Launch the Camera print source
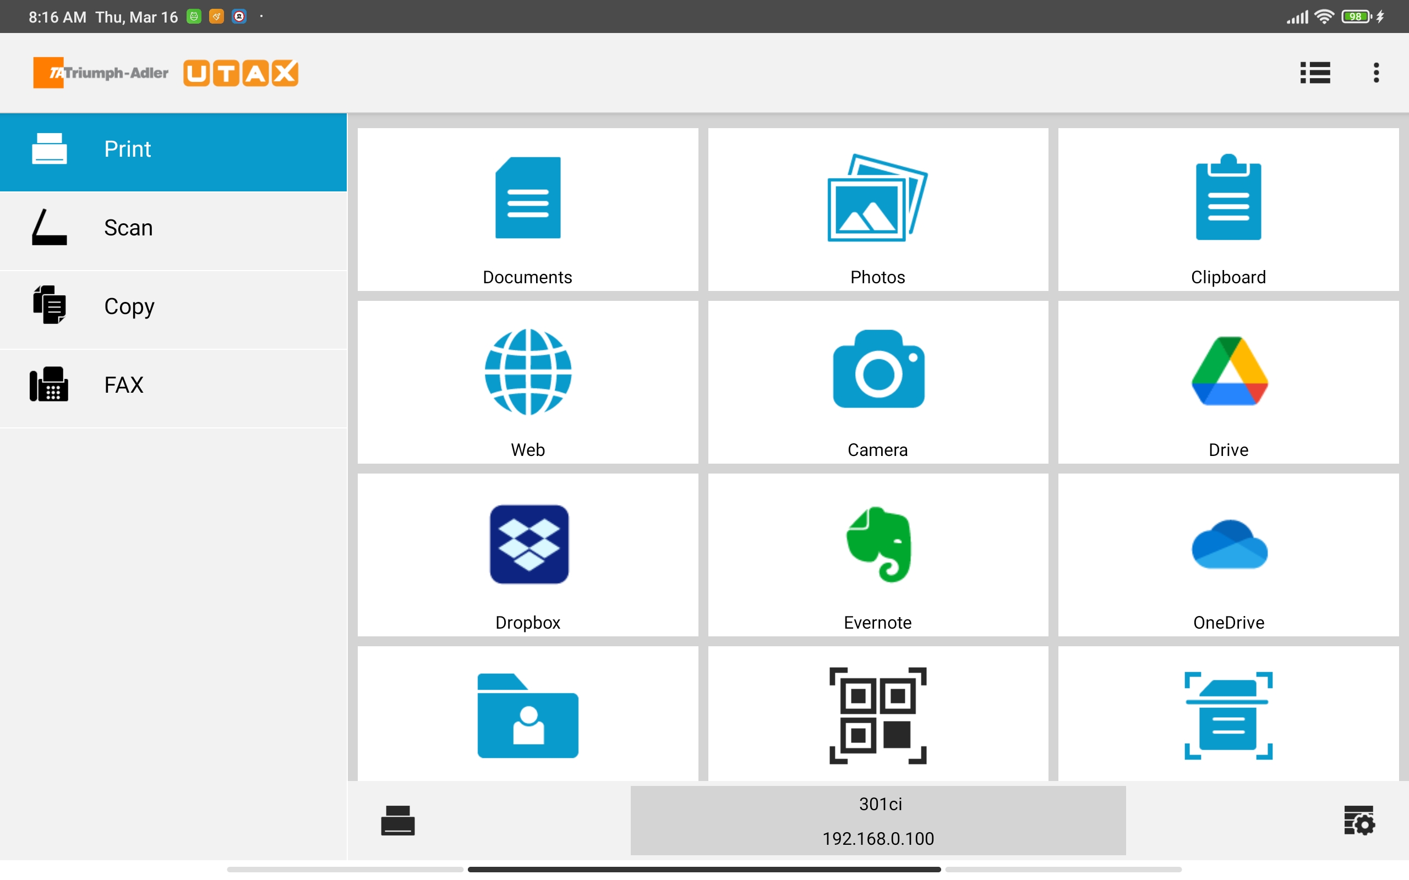The height and width of the screenshot is (880, 1409). 878,382
